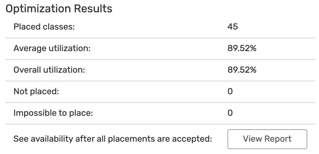The width and height of the screenshot is (319, 154).
Task: Select the Overall utilization label
Action: pos(49,70)
